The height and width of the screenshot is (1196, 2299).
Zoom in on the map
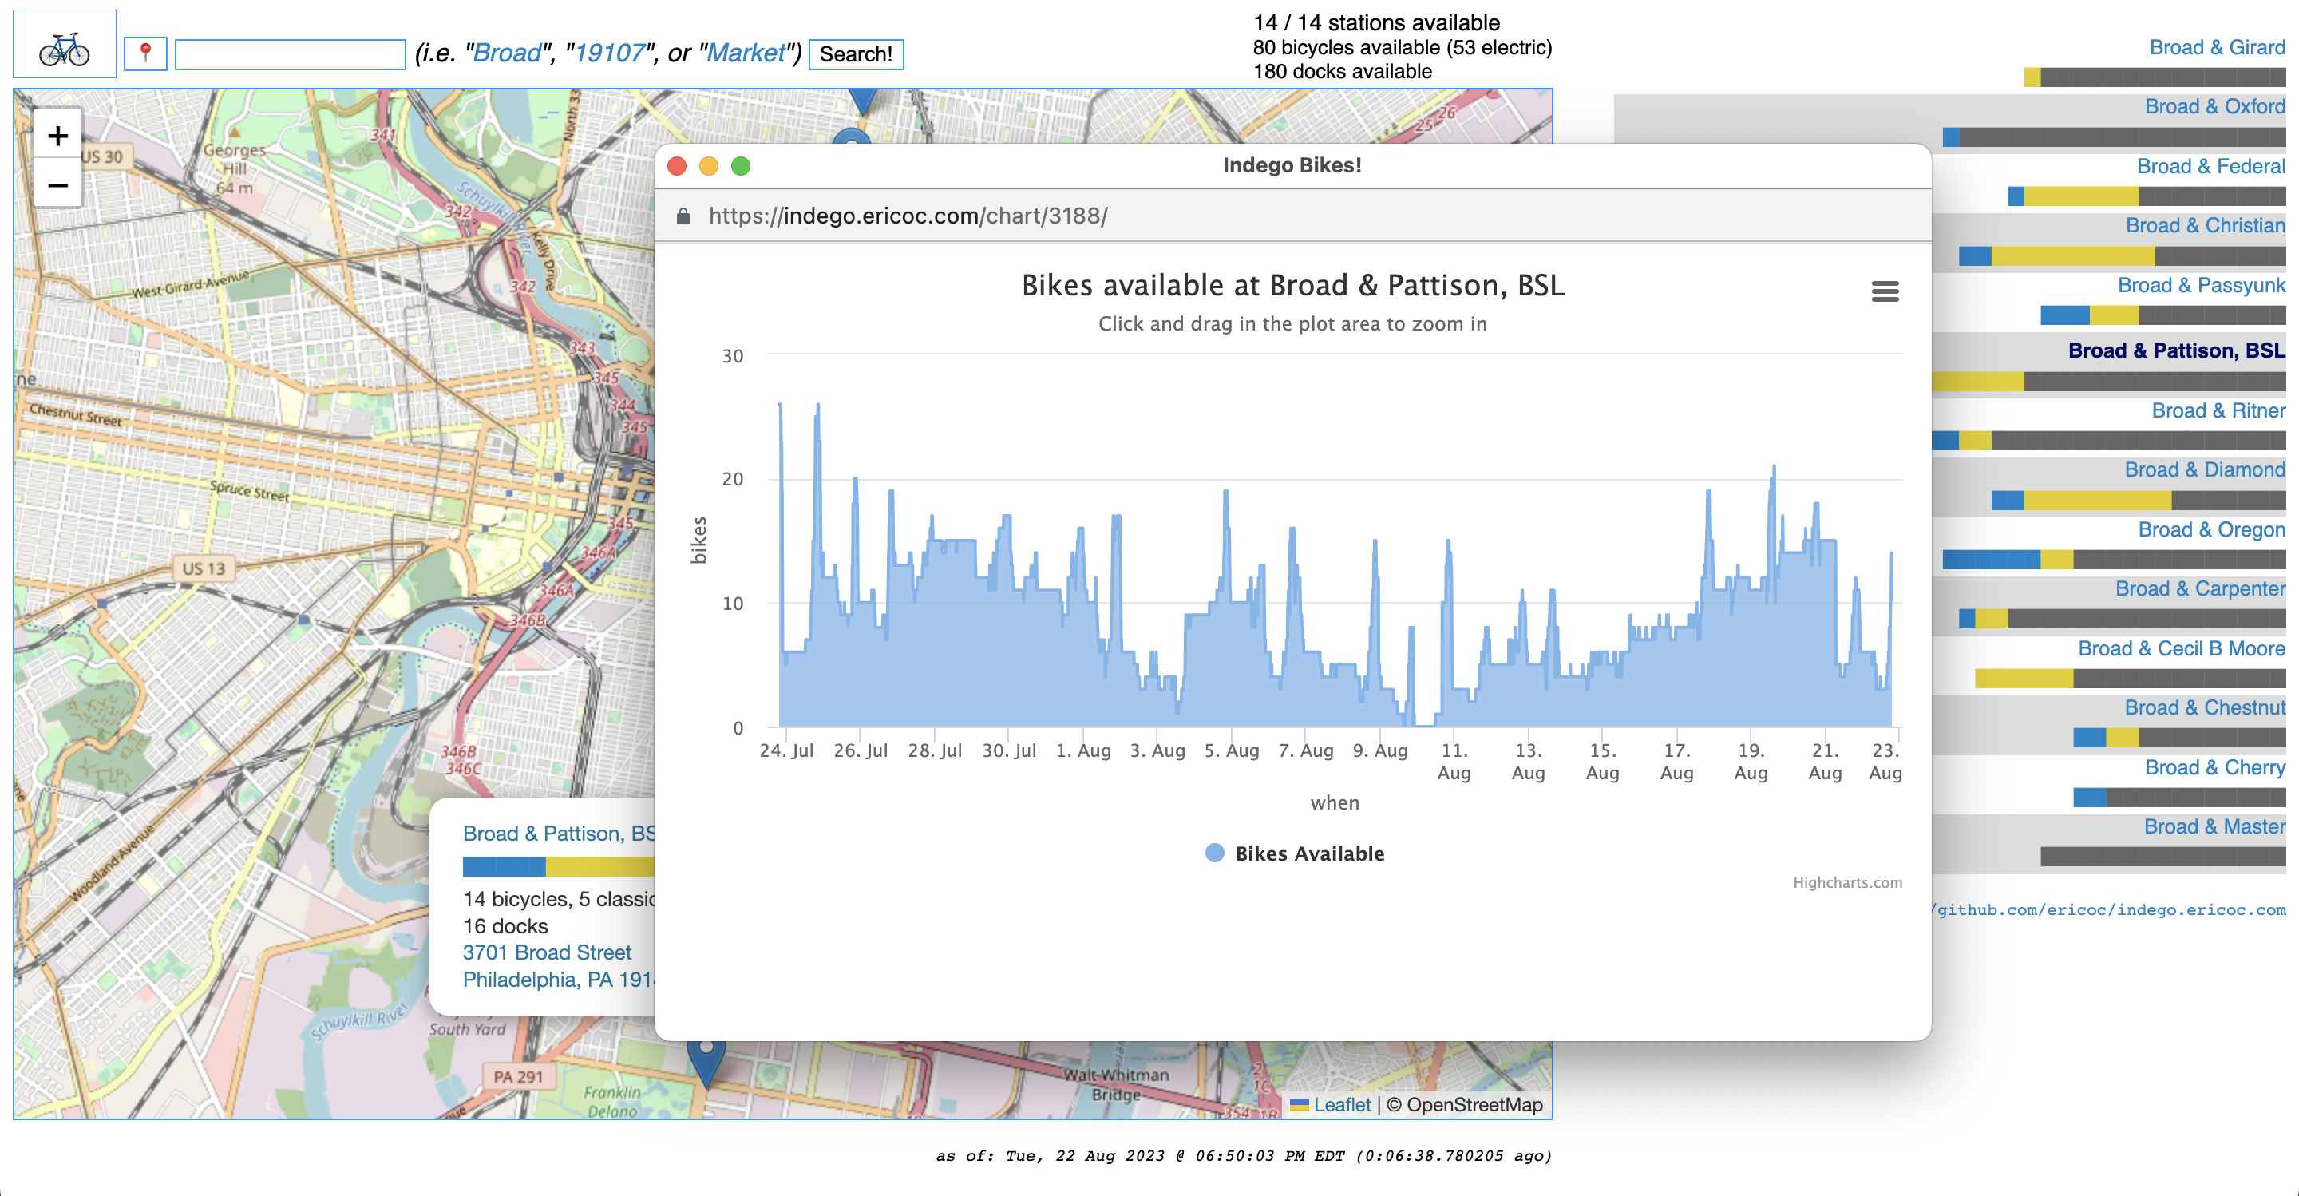(x=58, y=136)
